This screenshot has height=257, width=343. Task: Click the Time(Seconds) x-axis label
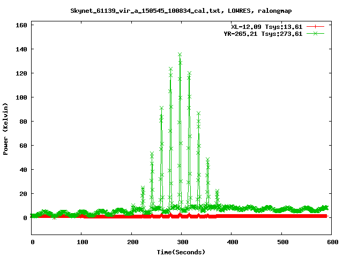pyautogui.click(x=181, y=252)
